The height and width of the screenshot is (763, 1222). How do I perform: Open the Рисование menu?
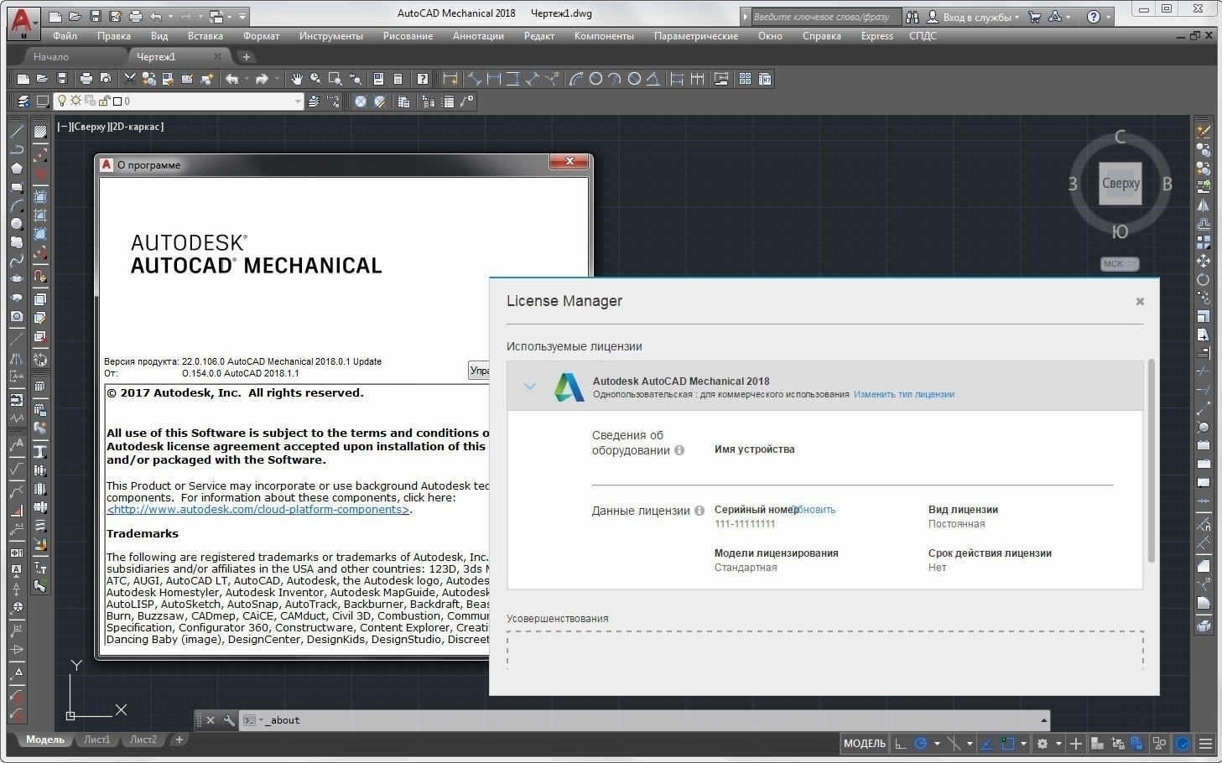(408, 36)
